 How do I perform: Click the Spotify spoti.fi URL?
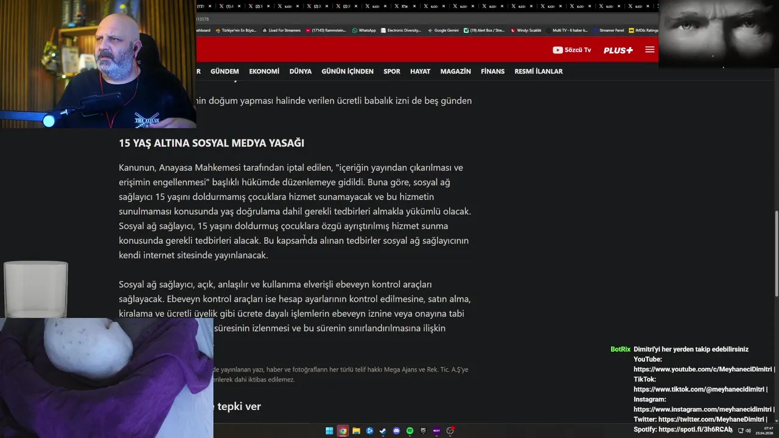coord(696,429)
